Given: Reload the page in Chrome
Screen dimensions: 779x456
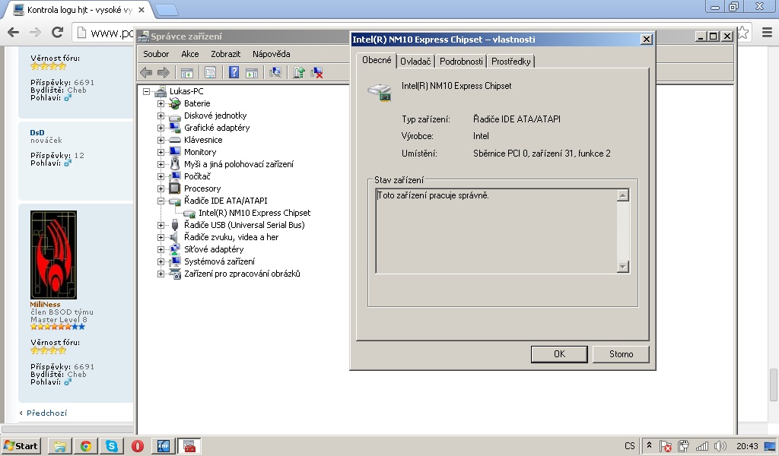Looking at the screenshot, I should tap(57, 32).
